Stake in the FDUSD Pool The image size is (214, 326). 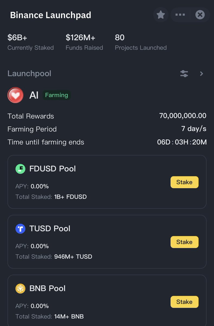point(184,182)
